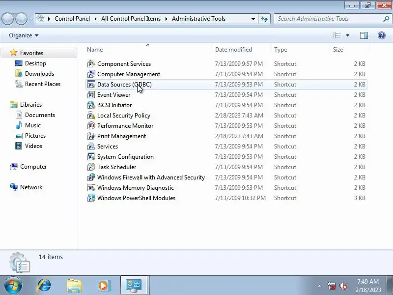
Task: Click the Task Scheduler clock icon
Action: [91, 167]
